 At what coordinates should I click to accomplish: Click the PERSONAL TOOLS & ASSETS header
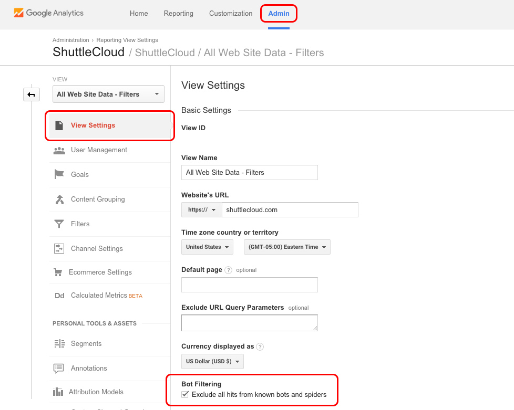pos(95,323)
